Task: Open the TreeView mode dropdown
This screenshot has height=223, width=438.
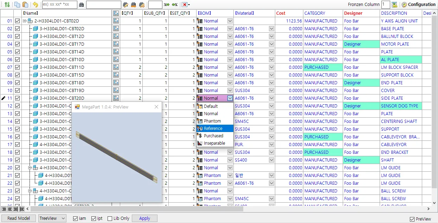Action: (52, 218)
